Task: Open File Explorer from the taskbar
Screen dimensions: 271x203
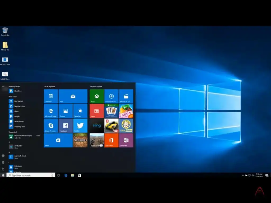Action: point(73,176)
